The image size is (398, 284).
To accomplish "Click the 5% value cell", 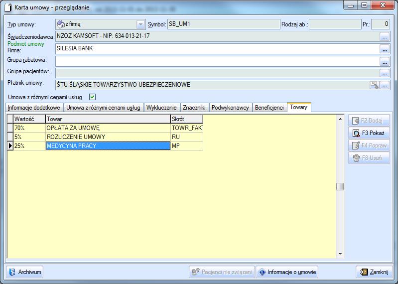I will [x=29, y=137].
